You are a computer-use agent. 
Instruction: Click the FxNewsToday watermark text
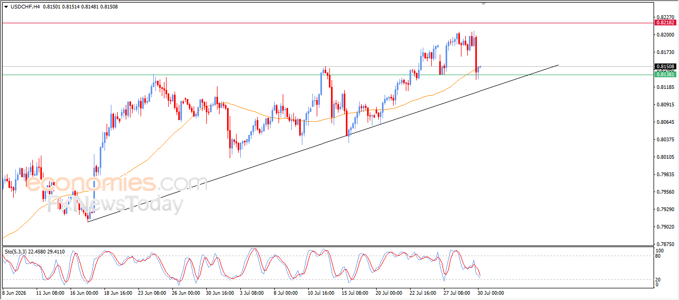(113, 203)
